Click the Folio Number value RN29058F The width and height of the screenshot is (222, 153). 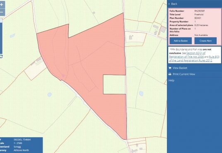point(200,11)
